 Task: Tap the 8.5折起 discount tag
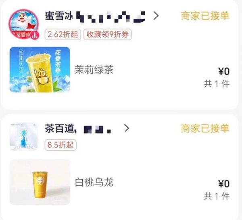[x=60, y=145]
